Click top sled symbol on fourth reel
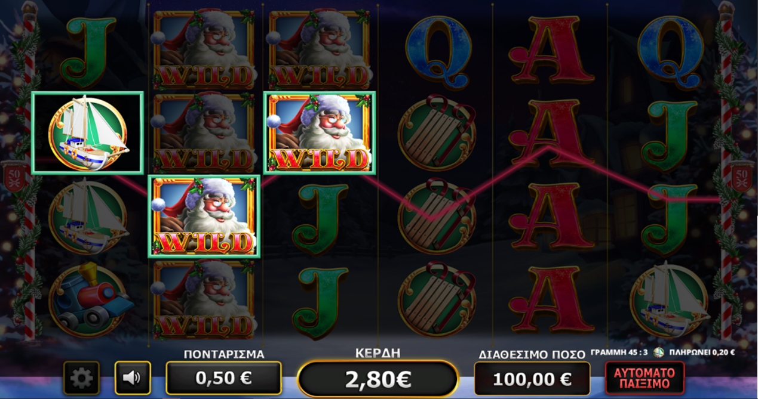 437,132
